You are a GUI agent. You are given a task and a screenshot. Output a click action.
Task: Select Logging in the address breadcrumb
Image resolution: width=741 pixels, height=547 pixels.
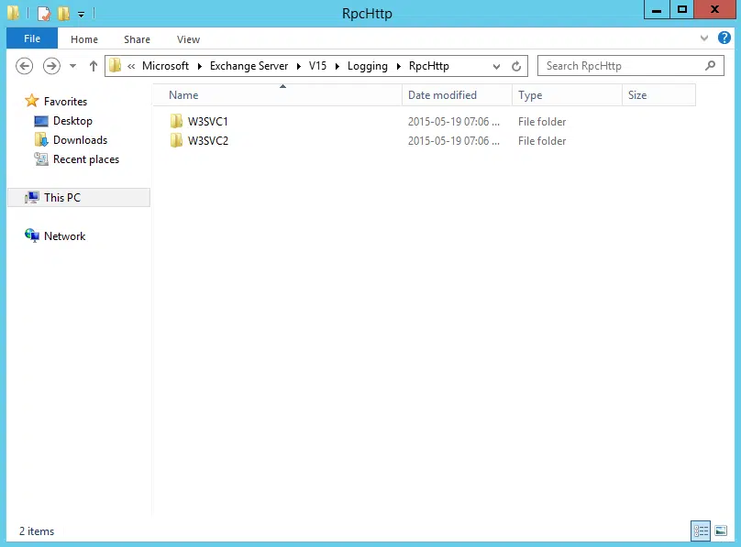point(367,66)
